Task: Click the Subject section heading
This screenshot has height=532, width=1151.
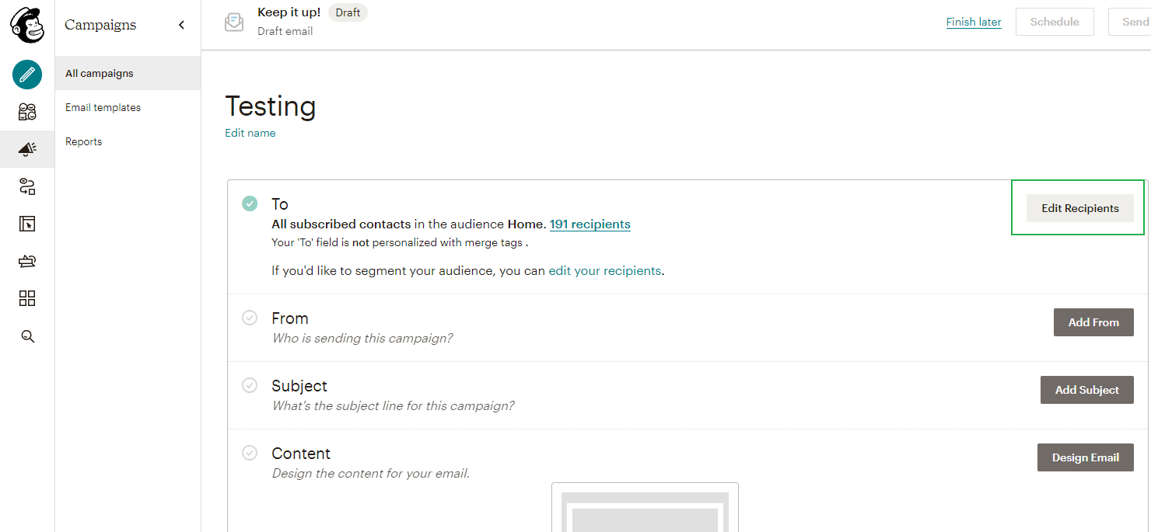Action: (x=299, y=386)
